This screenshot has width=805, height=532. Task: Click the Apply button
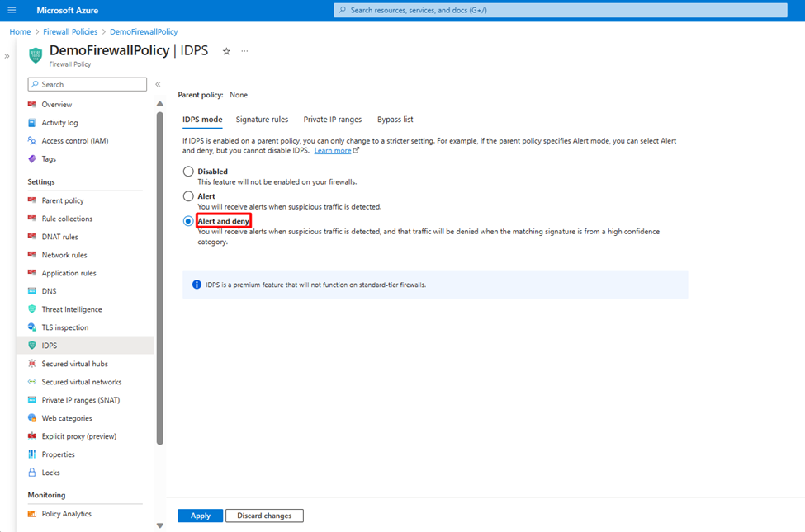tap(201, 516)
